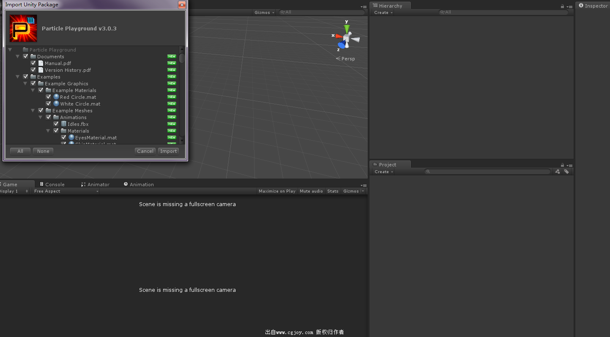Click the center cube of the scene gizmo
The image size is (610, 337).
pyautogui.click(x=346, y=38)
